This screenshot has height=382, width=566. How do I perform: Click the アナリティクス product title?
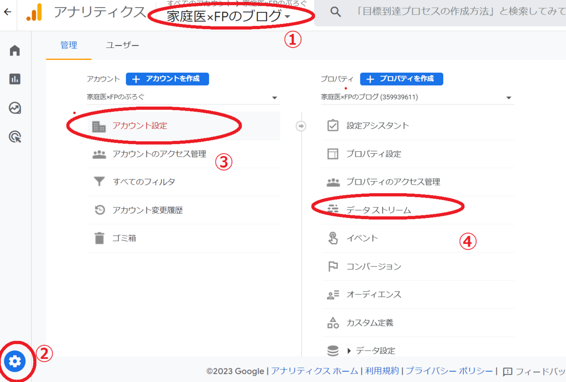pyautogui.click(x=100, y=13)
